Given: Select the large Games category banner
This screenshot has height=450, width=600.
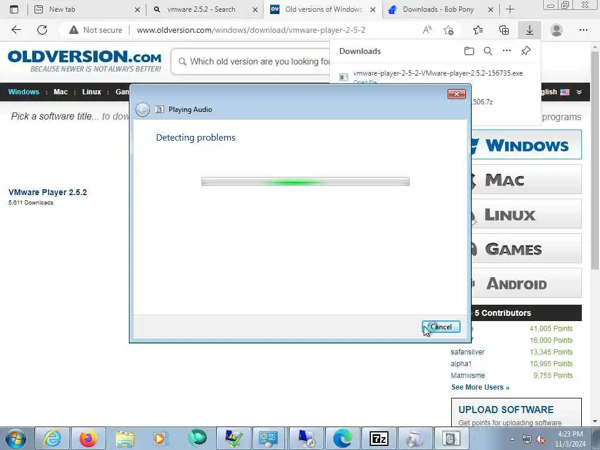Looking at the screenshot, I should tap(527, 248).
